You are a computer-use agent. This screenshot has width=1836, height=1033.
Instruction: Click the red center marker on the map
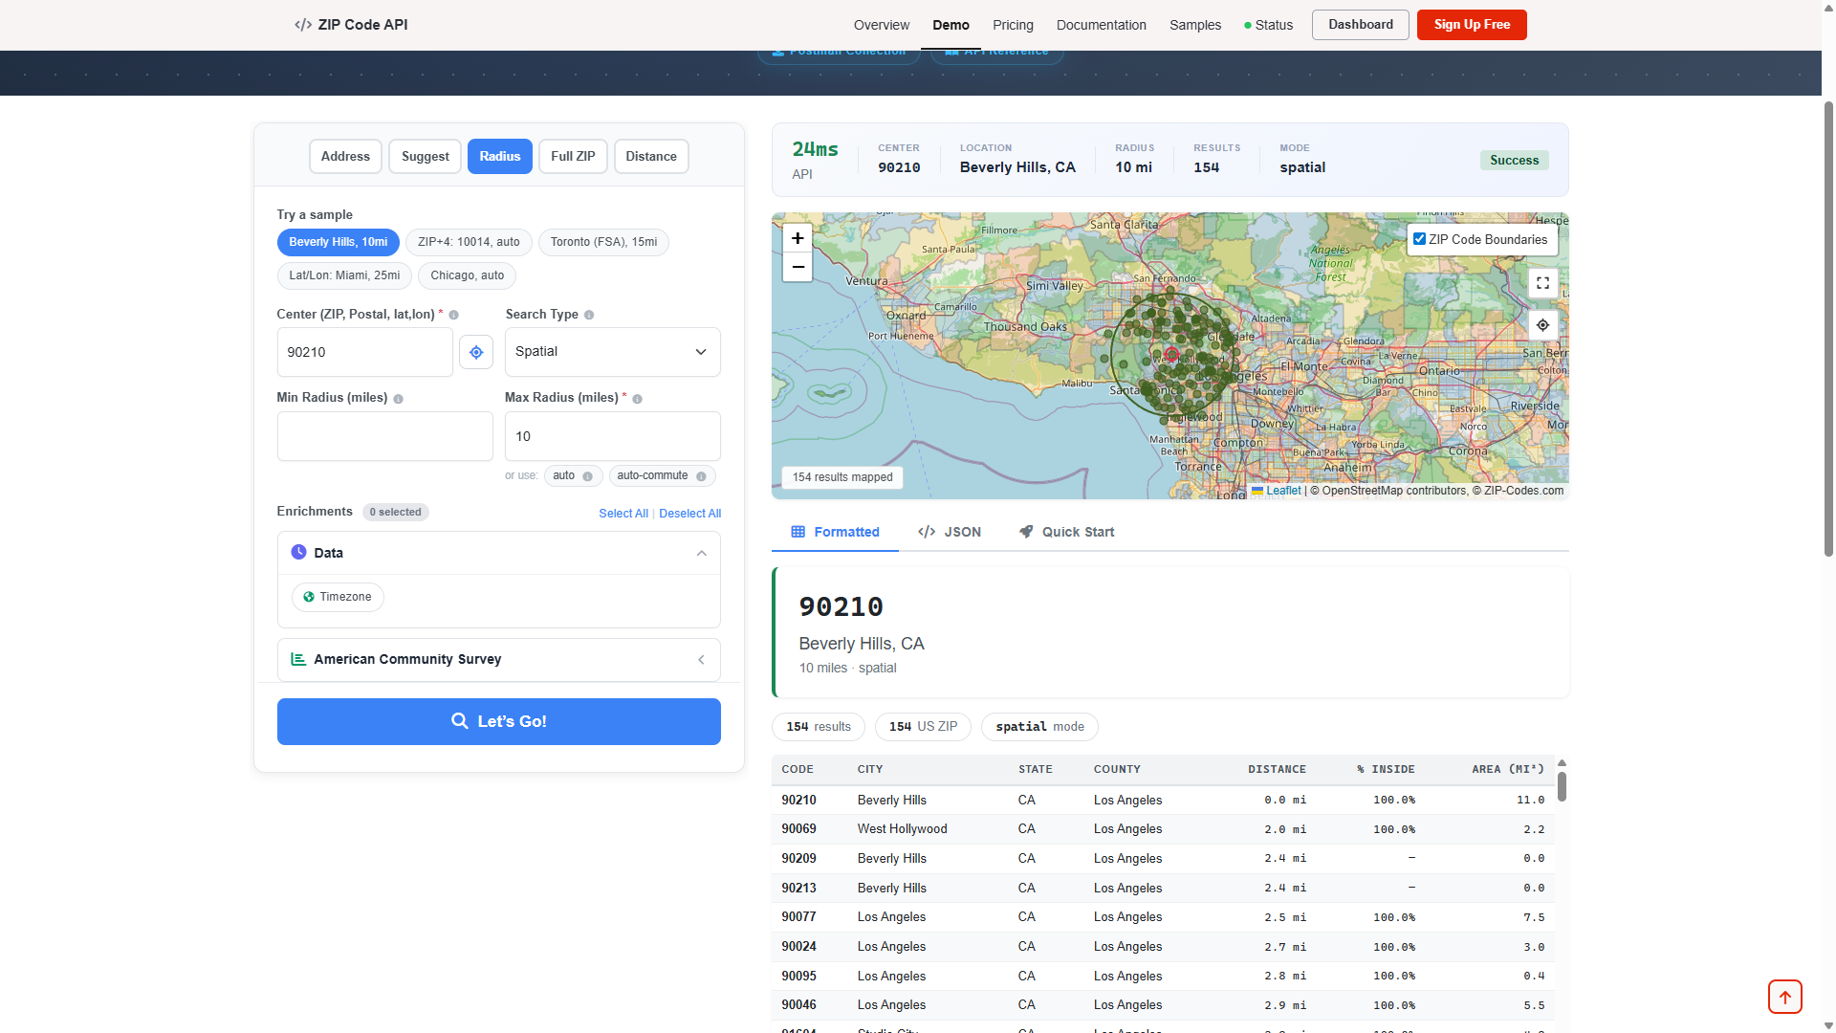pyautogui.click(x=1171, y=355)
